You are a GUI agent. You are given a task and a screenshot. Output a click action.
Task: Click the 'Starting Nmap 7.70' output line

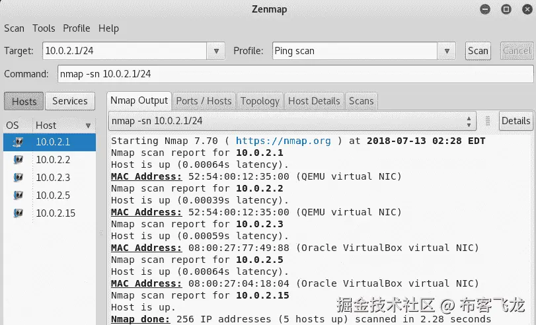point(298,141)
